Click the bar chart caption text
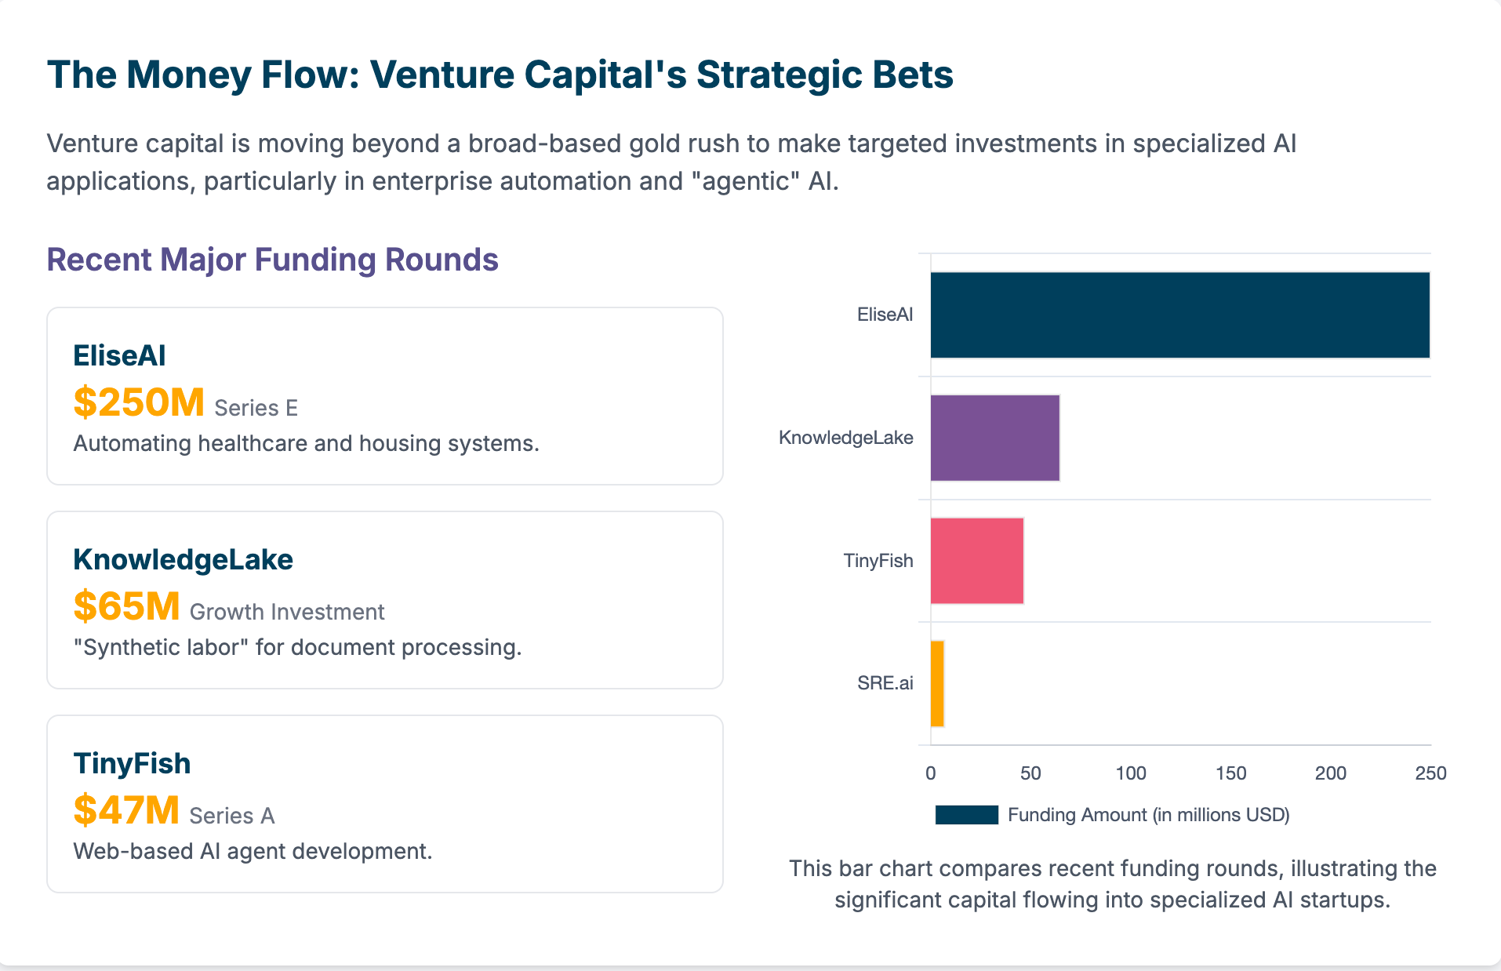The image size is (1501, 971). click(x=1112, y=884)
